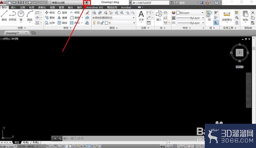Switch to the 注释 ribbon tab
Viewport: 256px width, 148px height.
tap(23, 7)
